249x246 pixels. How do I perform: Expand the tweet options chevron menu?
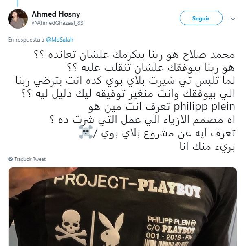pyautogui.click(x=233, y=19)
